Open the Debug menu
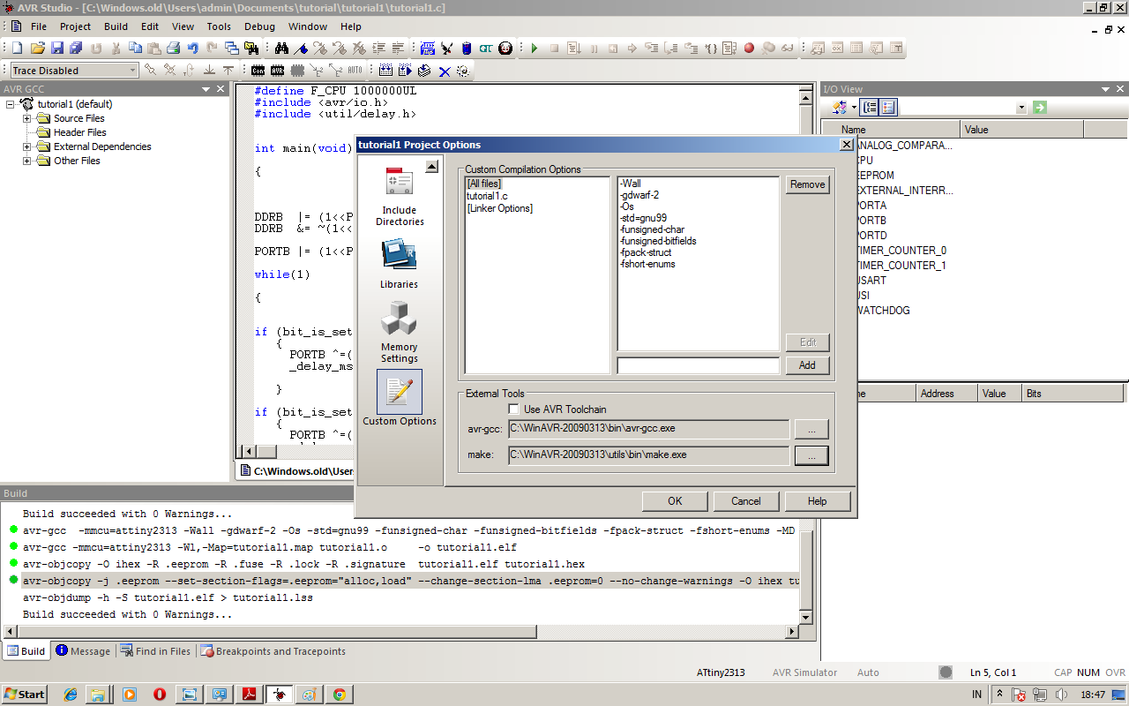 (259, 26)
